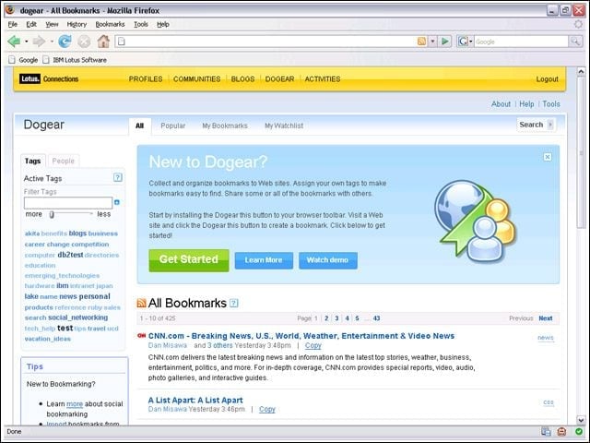Reload the page with the refresh icon

65,41
